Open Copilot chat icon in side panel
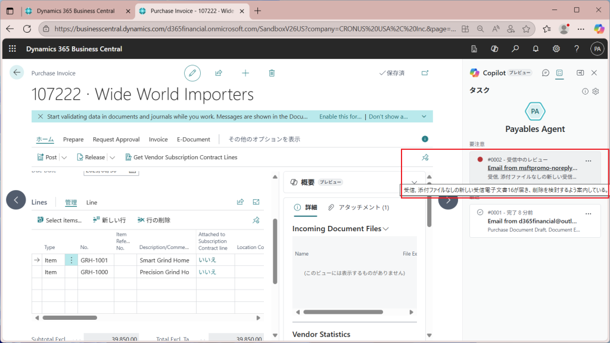The image size is (610, 343). (x=546, y=73)
